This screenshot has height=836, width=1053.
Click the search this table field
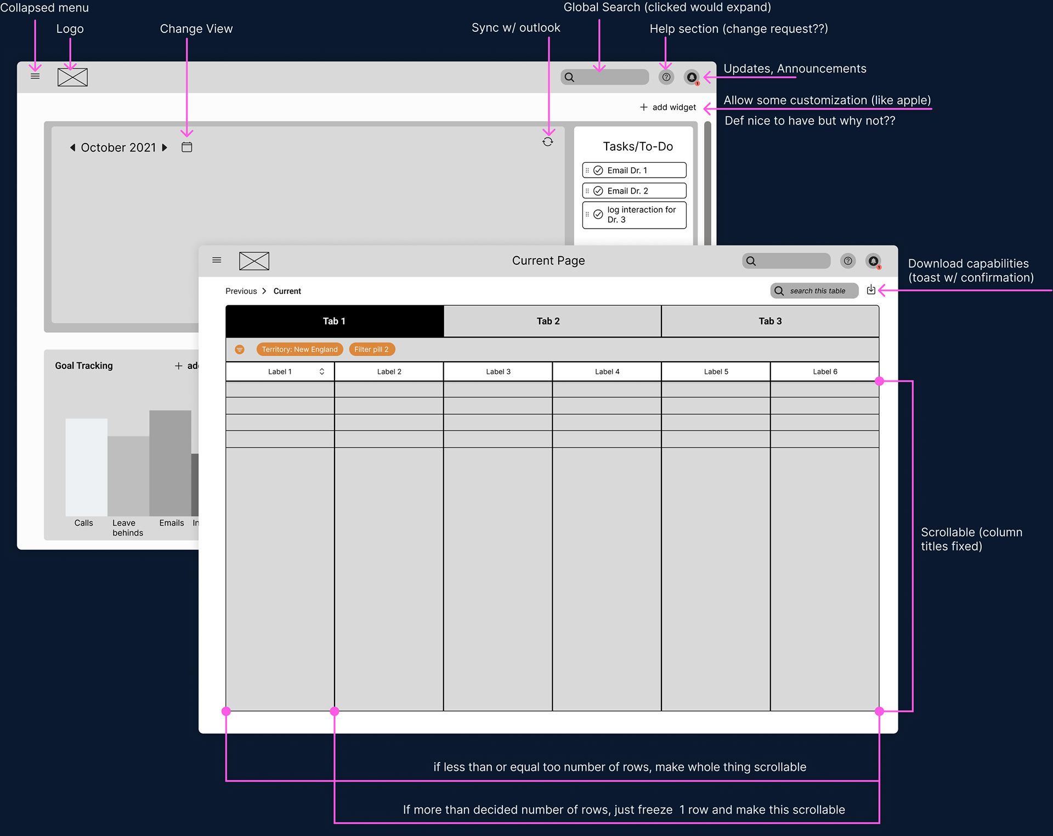(817, 291)
